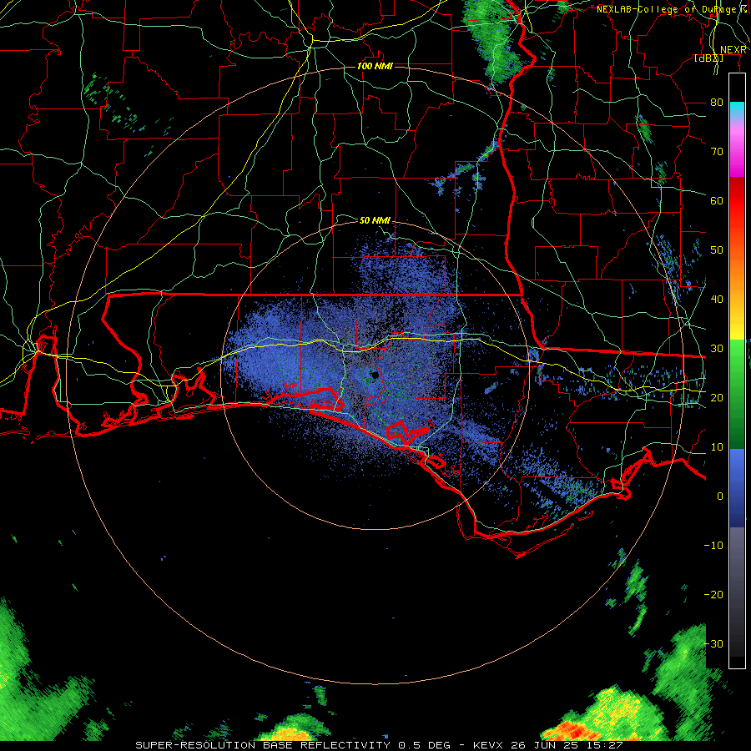Click the 70 dBZ scale value
Viewport: 751px width, 751px height.
pyautogui.click(x=717, y=152)
